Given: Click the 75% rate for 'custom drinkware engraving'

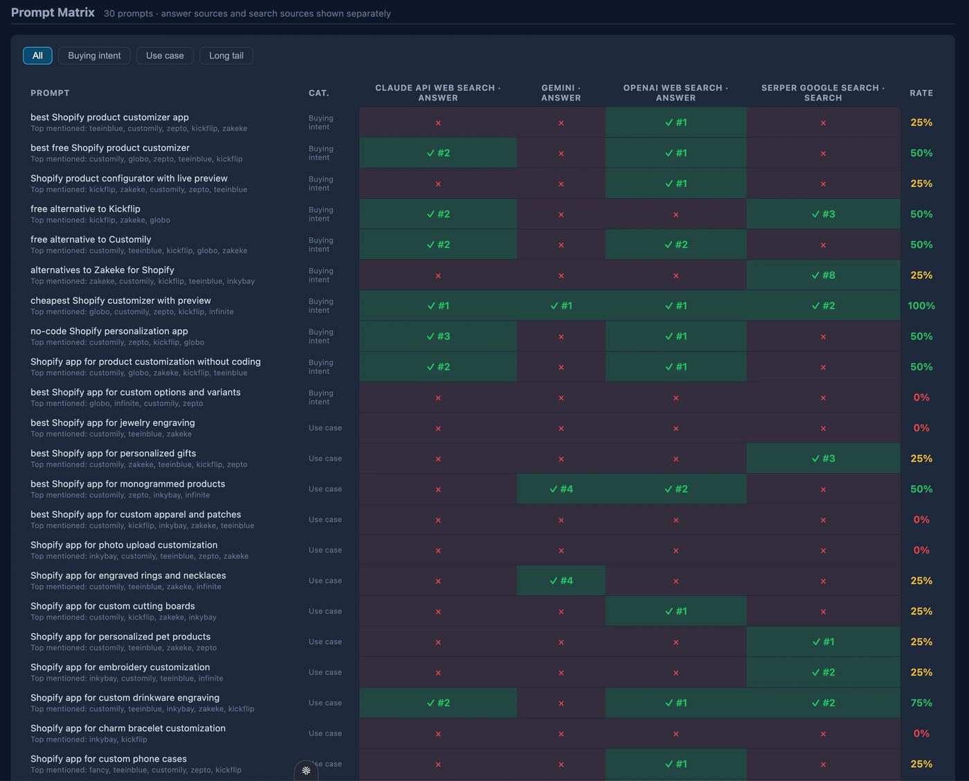Looking at the screenshot, I should pos(921,703).
